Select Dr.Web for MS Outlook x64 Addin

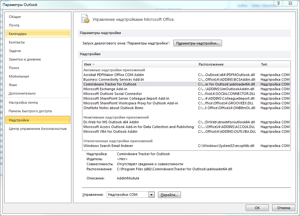(186, 122)
